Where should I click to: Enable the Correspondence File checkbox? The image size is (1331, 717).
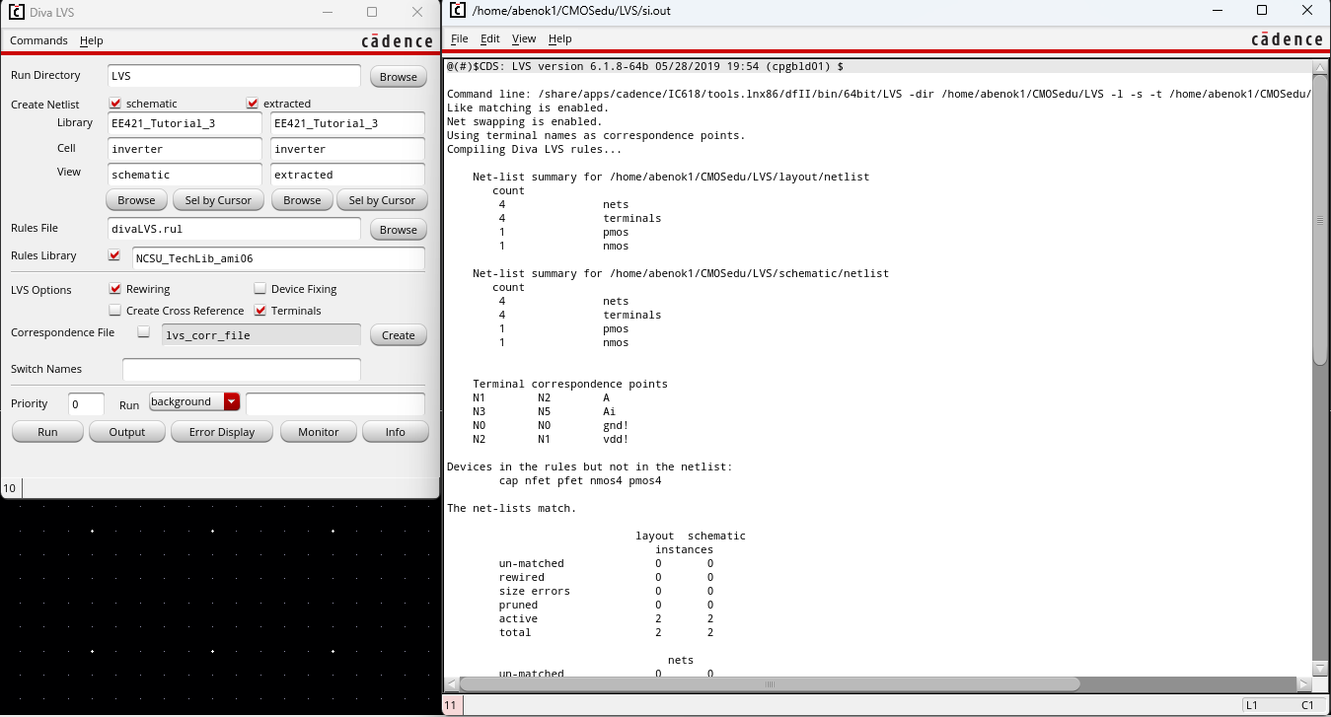coord(143,332)
